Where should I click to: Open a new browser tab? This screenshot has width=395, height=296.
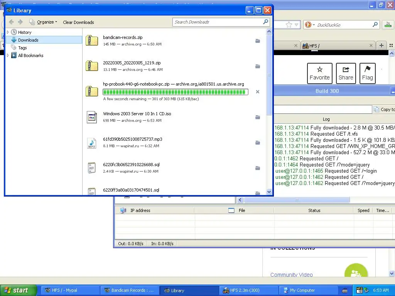click(381, 45)
